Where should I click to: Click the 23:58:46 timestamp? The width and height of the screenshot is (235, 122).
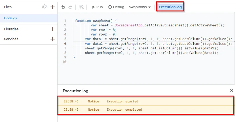pyautogui.click(x=71, y=101)
